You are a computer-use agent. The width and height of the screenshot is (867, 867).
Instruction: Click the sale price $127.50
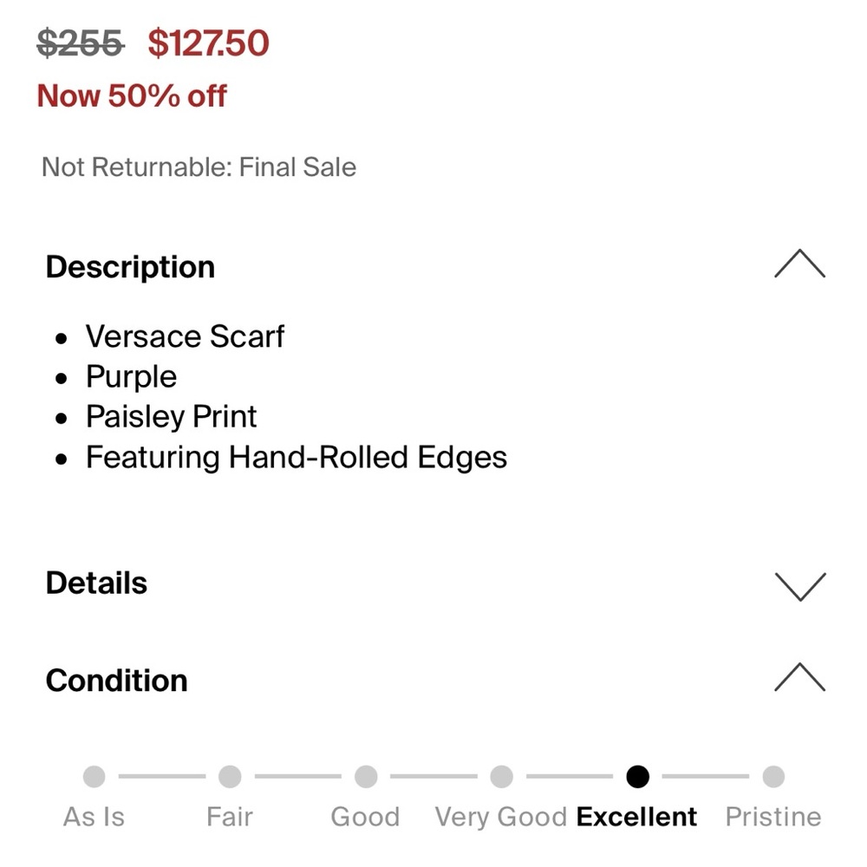click(208, 43)
